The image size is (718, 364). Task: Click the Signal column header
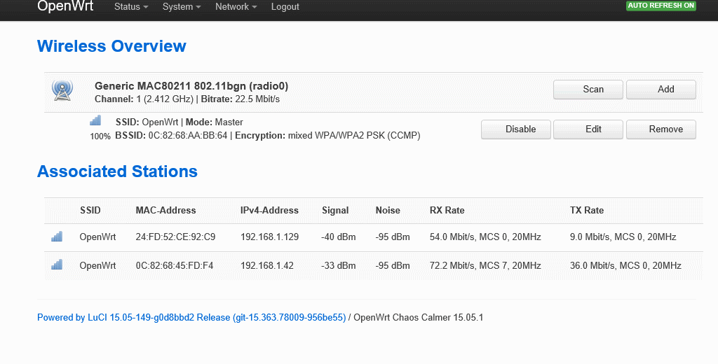pos(335,211)
